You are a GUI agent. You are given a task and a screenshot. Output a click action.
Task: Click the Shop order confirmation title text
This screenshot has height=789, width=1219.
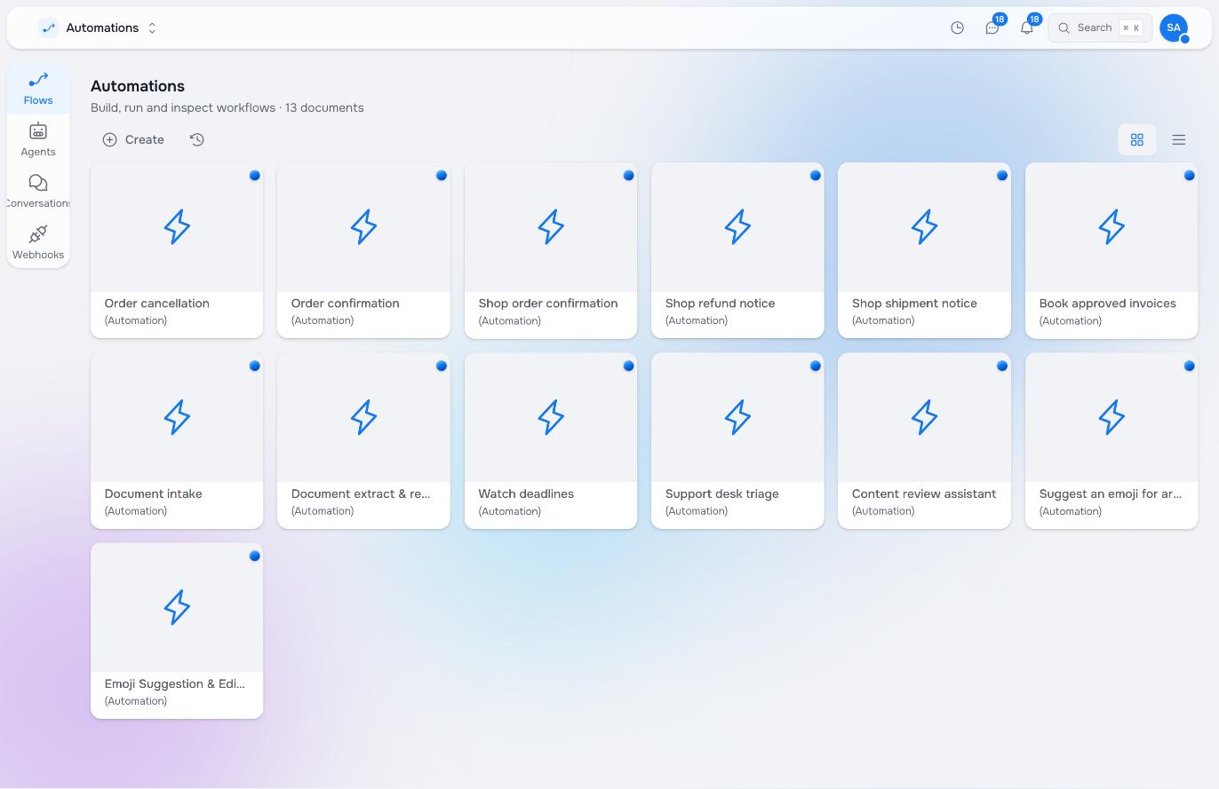point(548,304)
